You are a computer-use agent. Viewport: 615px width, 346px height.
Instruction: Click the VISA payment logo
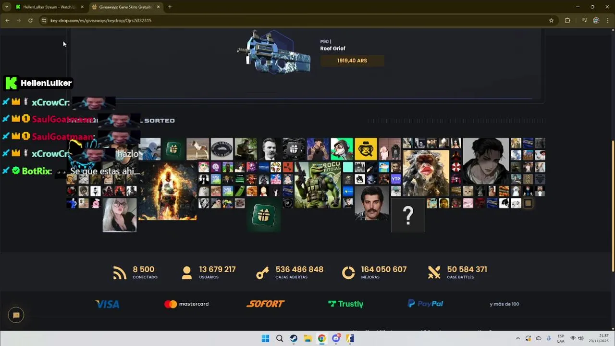(107, 304)
